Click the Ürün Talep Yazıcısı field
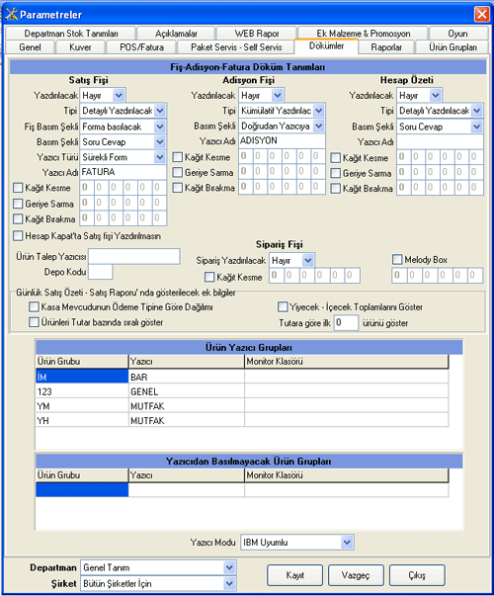 pos(134,257)
